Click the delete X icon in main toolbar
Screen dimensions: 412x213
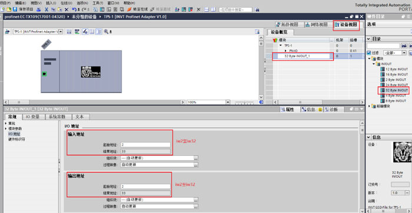point(67,9)
